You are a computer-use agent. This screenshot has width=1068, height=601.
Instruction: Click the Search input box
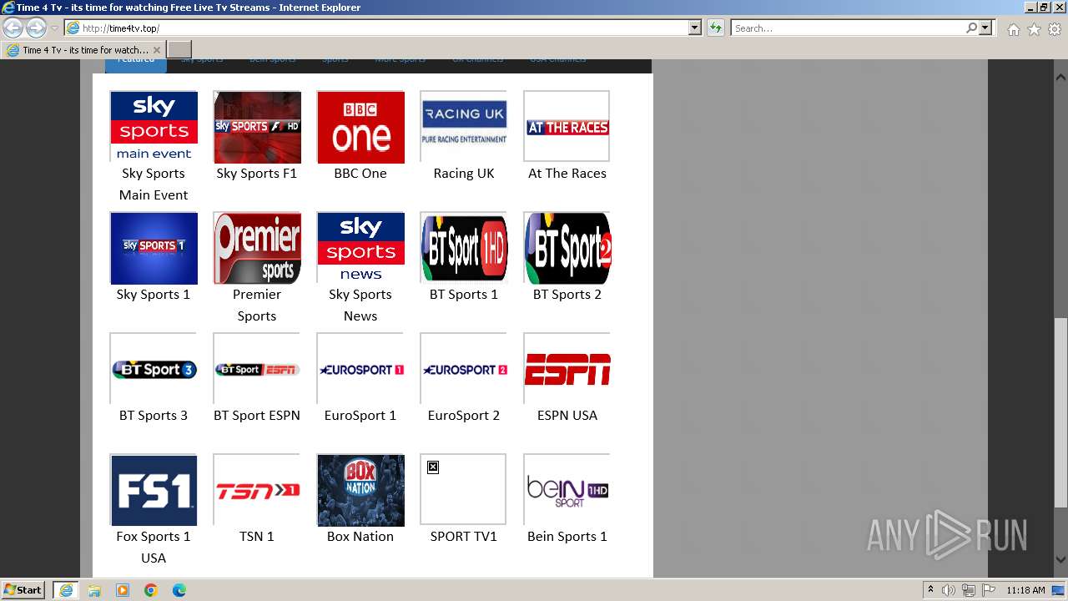click(849, 28)
